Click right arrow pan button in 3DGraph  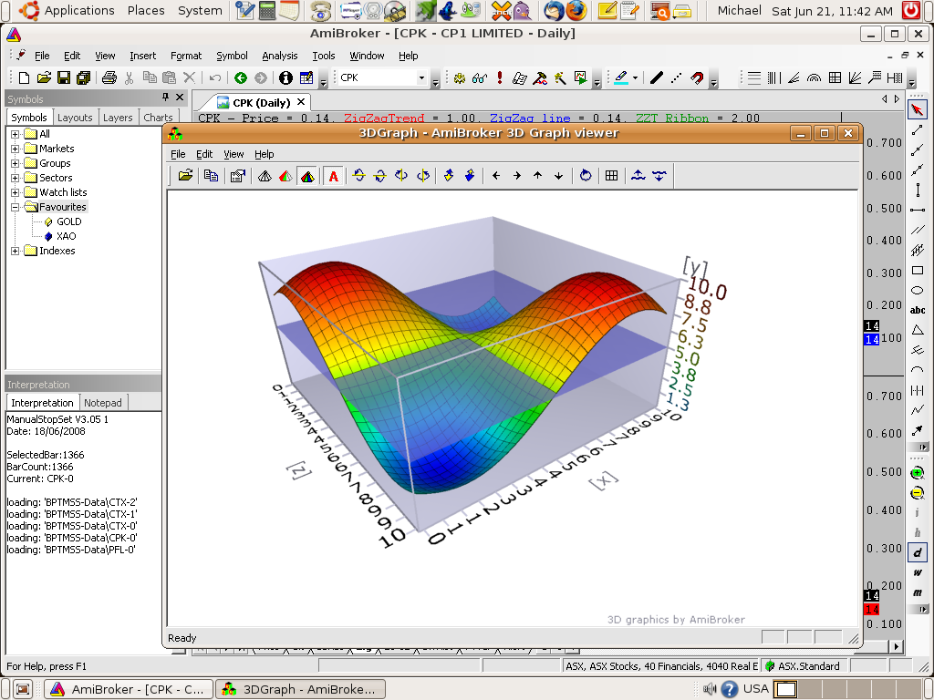pyautogui.click(x=517, y=176)
